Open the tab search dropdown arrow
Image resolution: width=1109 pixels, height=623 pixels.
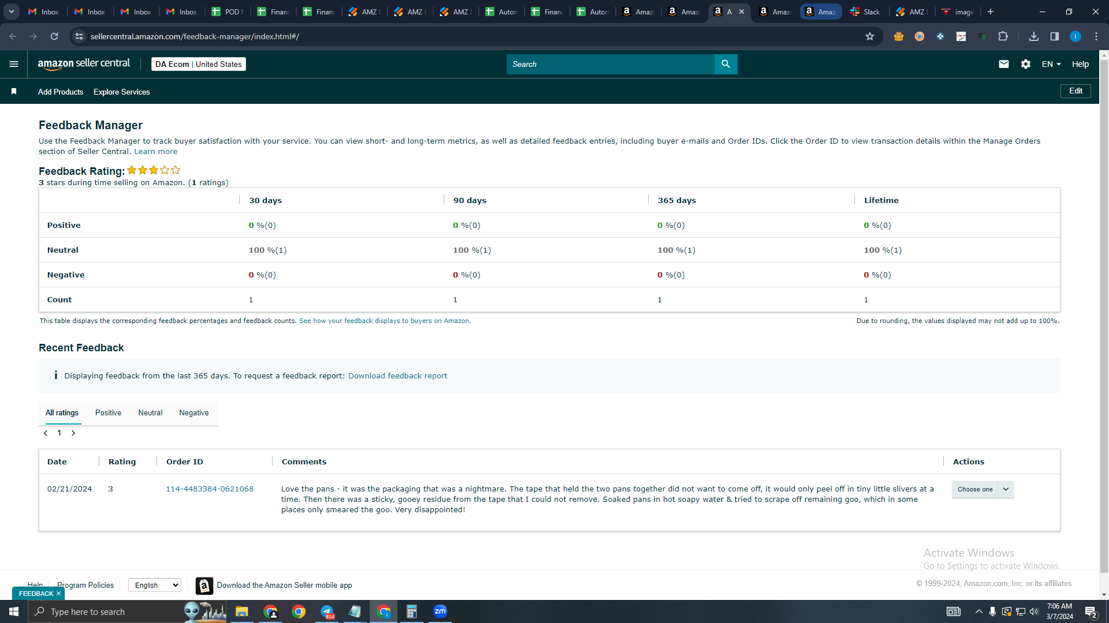pyautogui.click(x=12, y=12)
